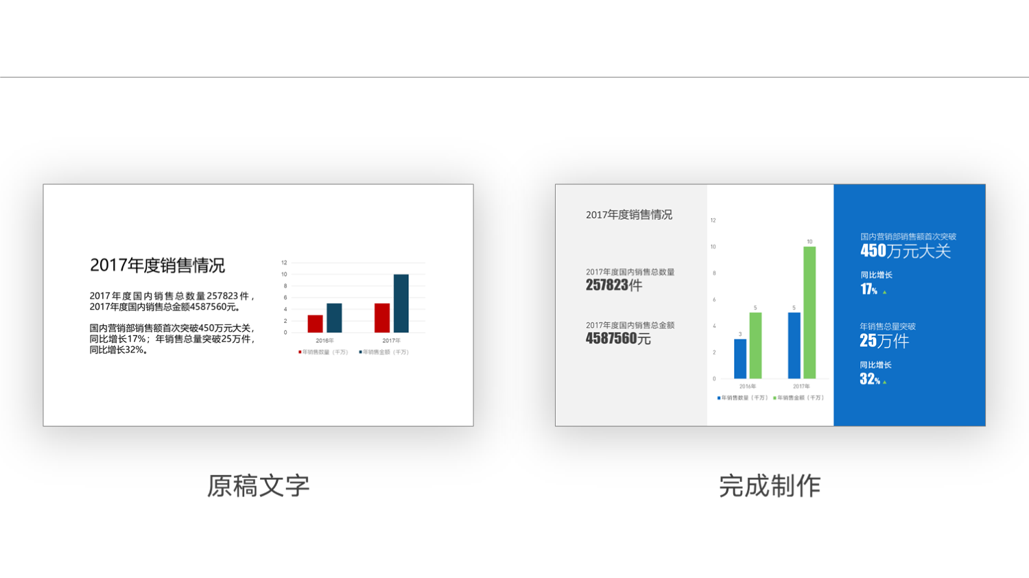Click the 2017年度销售情况 title in original slide
1029x578 pixels.
157,265
